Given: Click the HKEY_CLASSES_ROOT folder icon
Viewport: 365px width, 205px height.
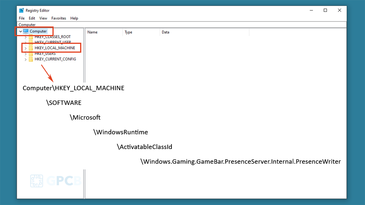Looking at the screenshot, I should coord(31,37).
